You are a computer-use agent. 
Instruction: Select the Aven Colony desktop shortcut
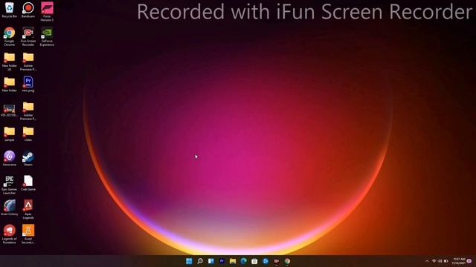point(10,208)
